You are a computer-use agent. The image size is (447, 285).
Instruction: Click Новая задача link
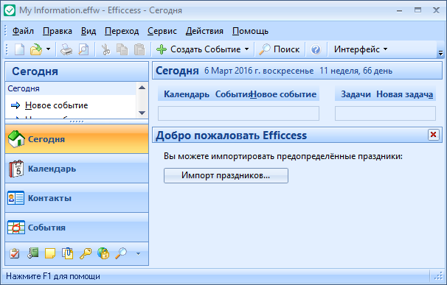[x=404, y=94]
